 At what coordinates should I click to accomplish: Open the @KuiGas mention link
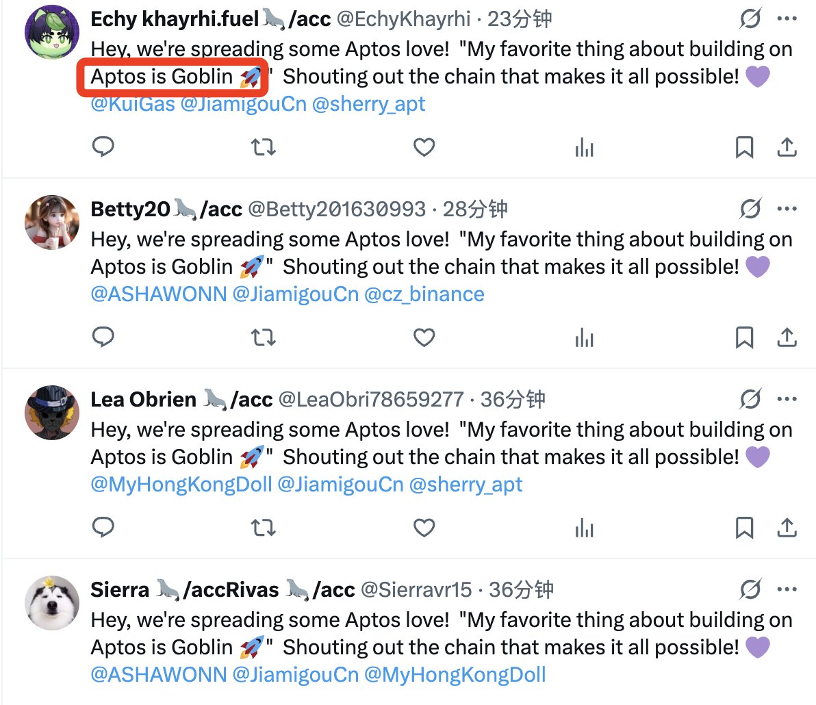(133, 104)
